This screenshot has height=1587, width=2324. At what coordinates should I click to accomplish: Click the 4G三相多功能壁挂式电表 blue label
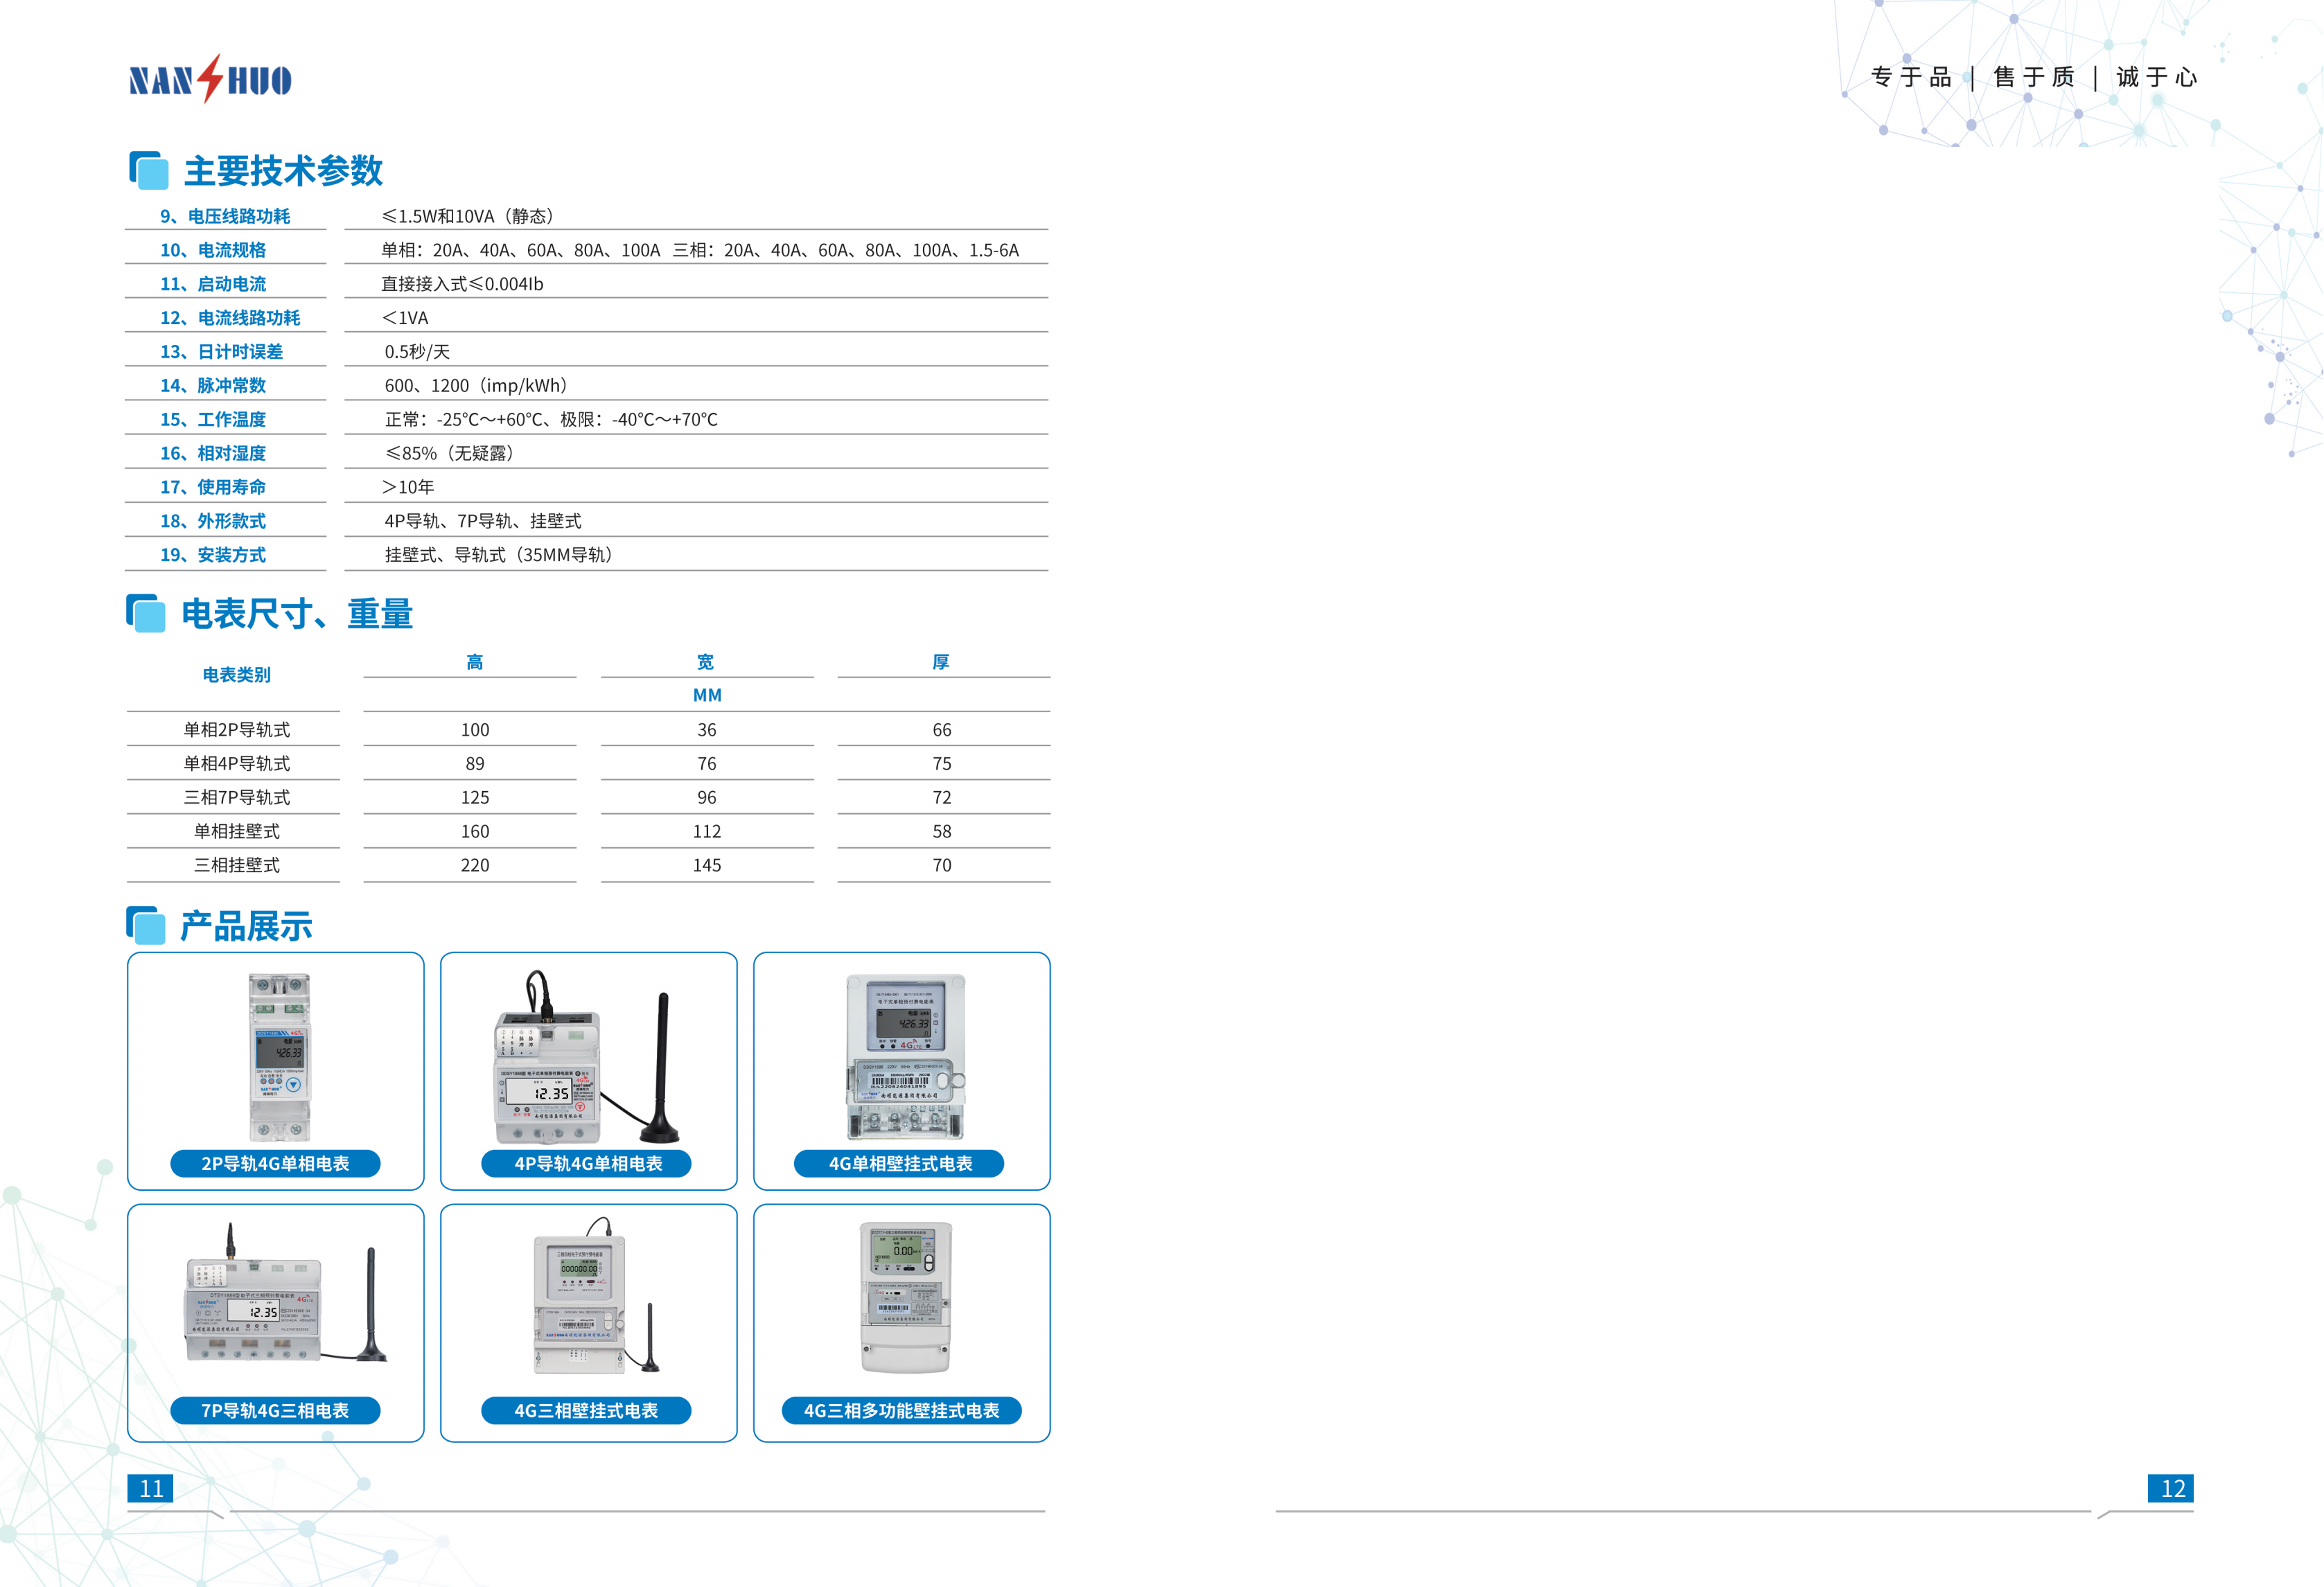tap(901, 1410)
